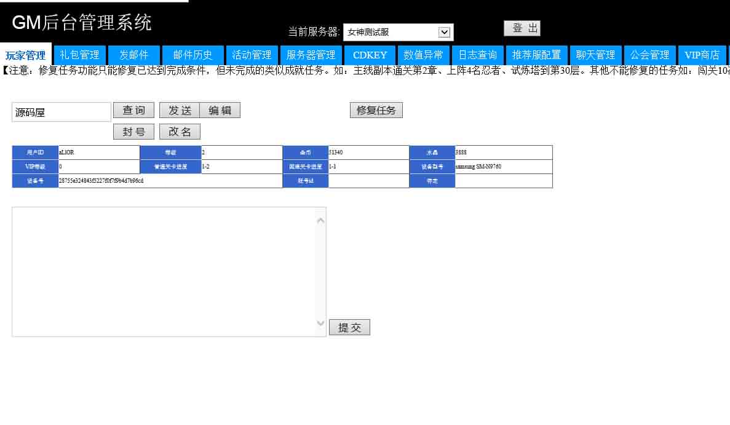Viewport: 730px width, 425px height.
Task: Click the player name input field
Action: 60,112
